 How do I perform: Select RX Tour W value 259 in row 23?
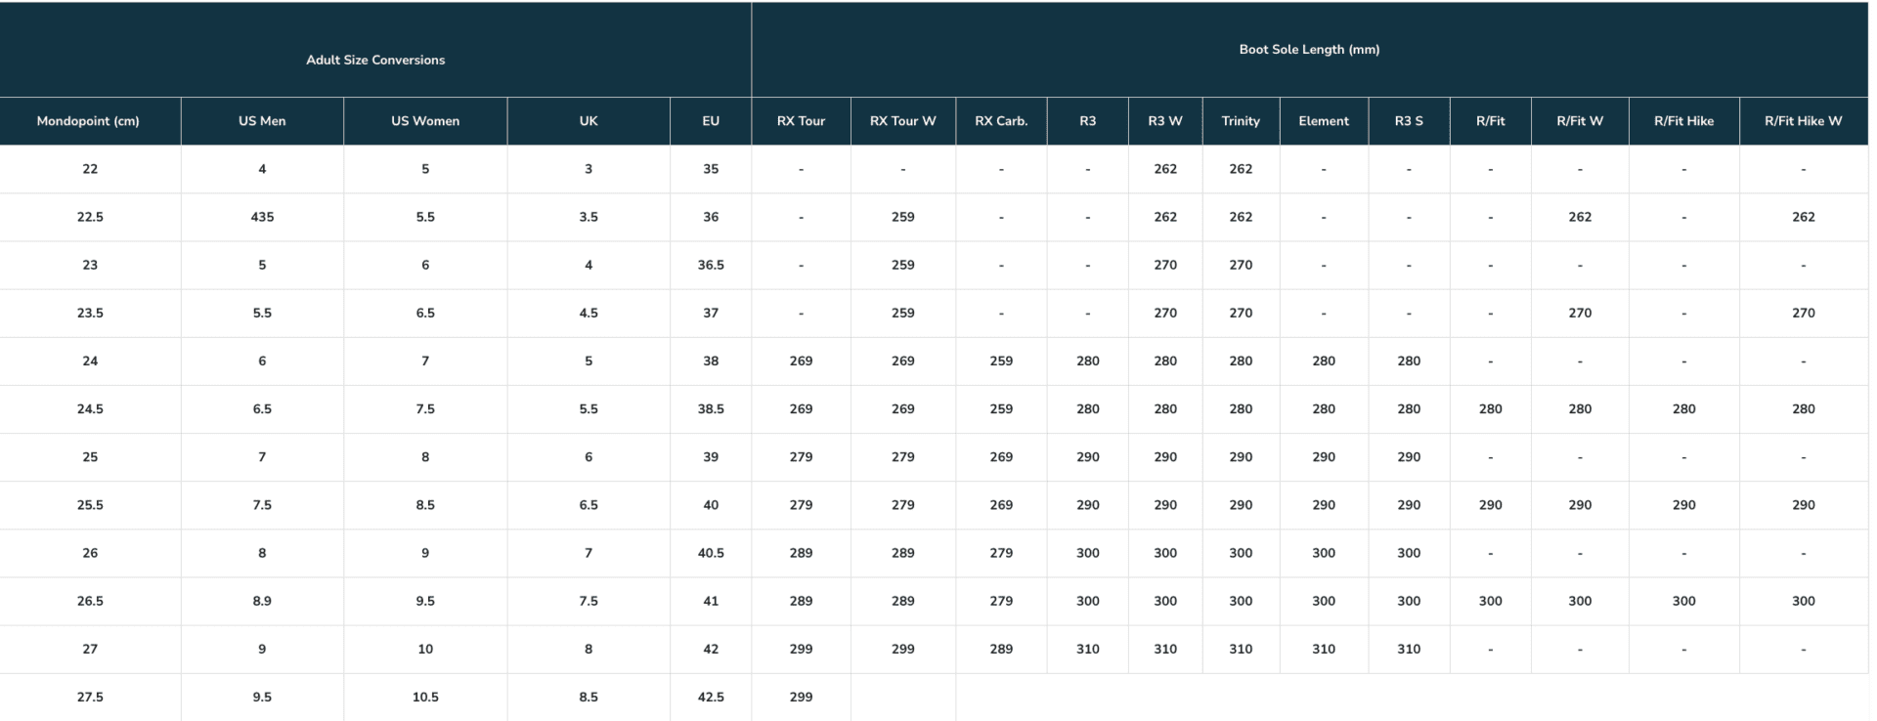pos(903,265)
